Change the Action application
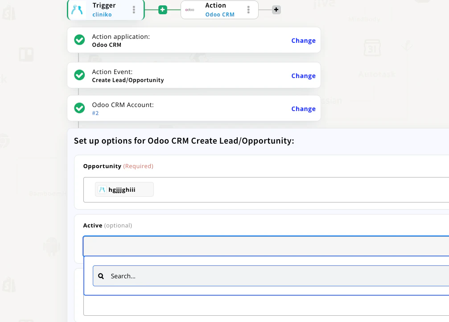Image resolution: width=449 pixels, height=322 pixels. click(304, 41)
